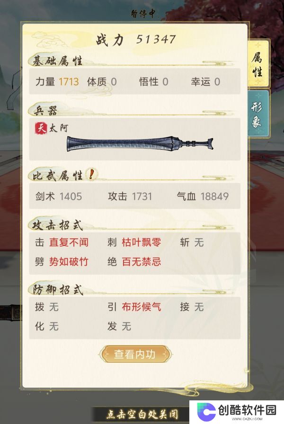Tap the red exclamation mark beside 比武属性
This screenshot has width=284, height=424.
91,175
